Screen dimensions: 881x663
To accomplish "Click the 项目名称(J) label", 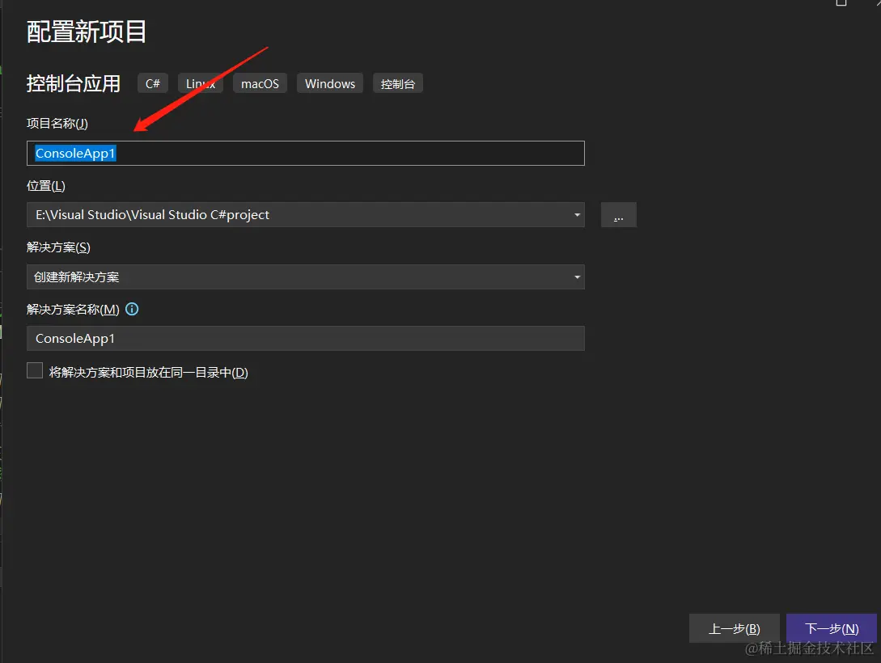I will tap(57, 124).
